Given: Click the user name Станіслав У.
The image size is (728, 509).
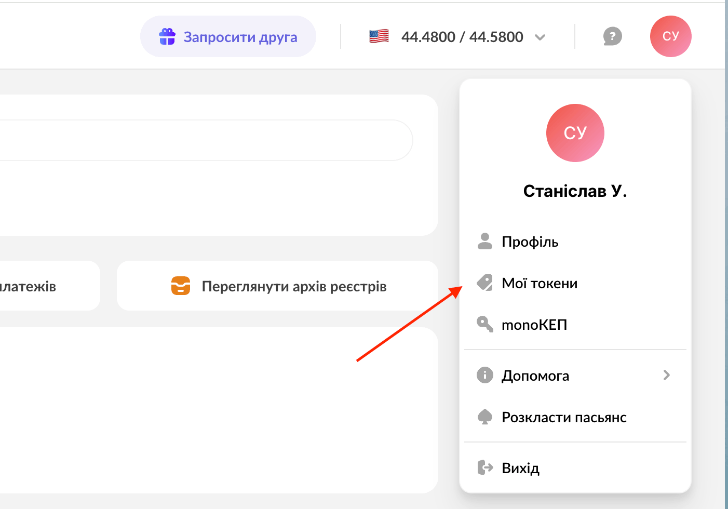Looking at the screenshot, I should pos(575,191).
